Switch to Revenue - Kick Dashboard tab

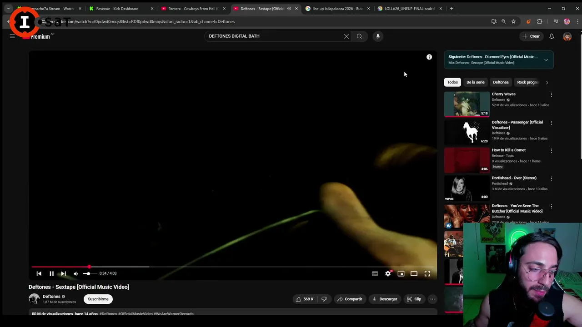tap(121, 9)
